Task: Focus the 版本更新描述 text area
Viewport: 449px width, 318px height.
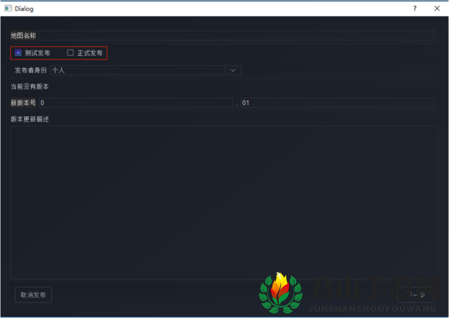Action: pyautogui.click(x=224, y=203)
